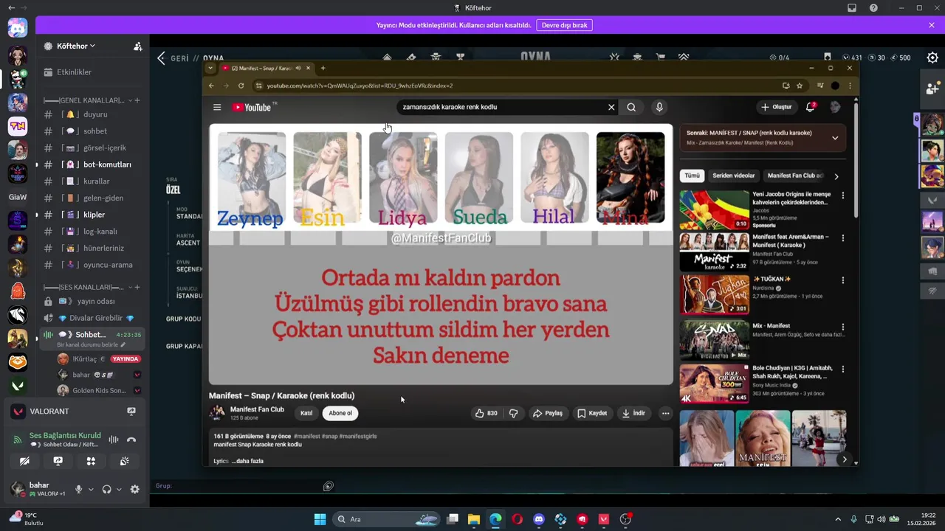Save the video with Kaydet
The width and height of the screenshot is (945, 531).
coord(592,413)
